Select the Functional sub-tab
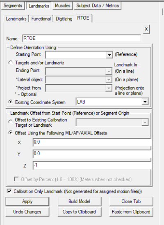 tap(41, 19)
